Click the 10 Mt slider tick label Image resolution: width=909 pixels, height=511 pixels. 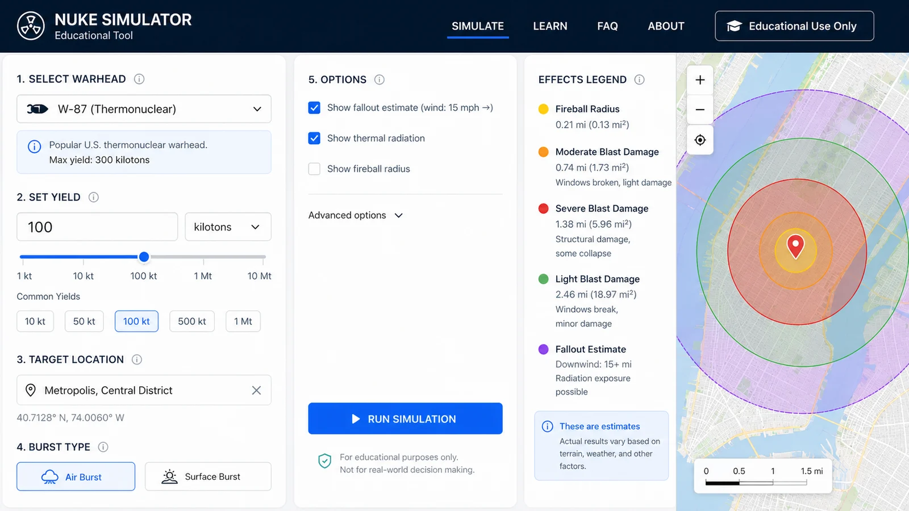click(x=259, y=276)
